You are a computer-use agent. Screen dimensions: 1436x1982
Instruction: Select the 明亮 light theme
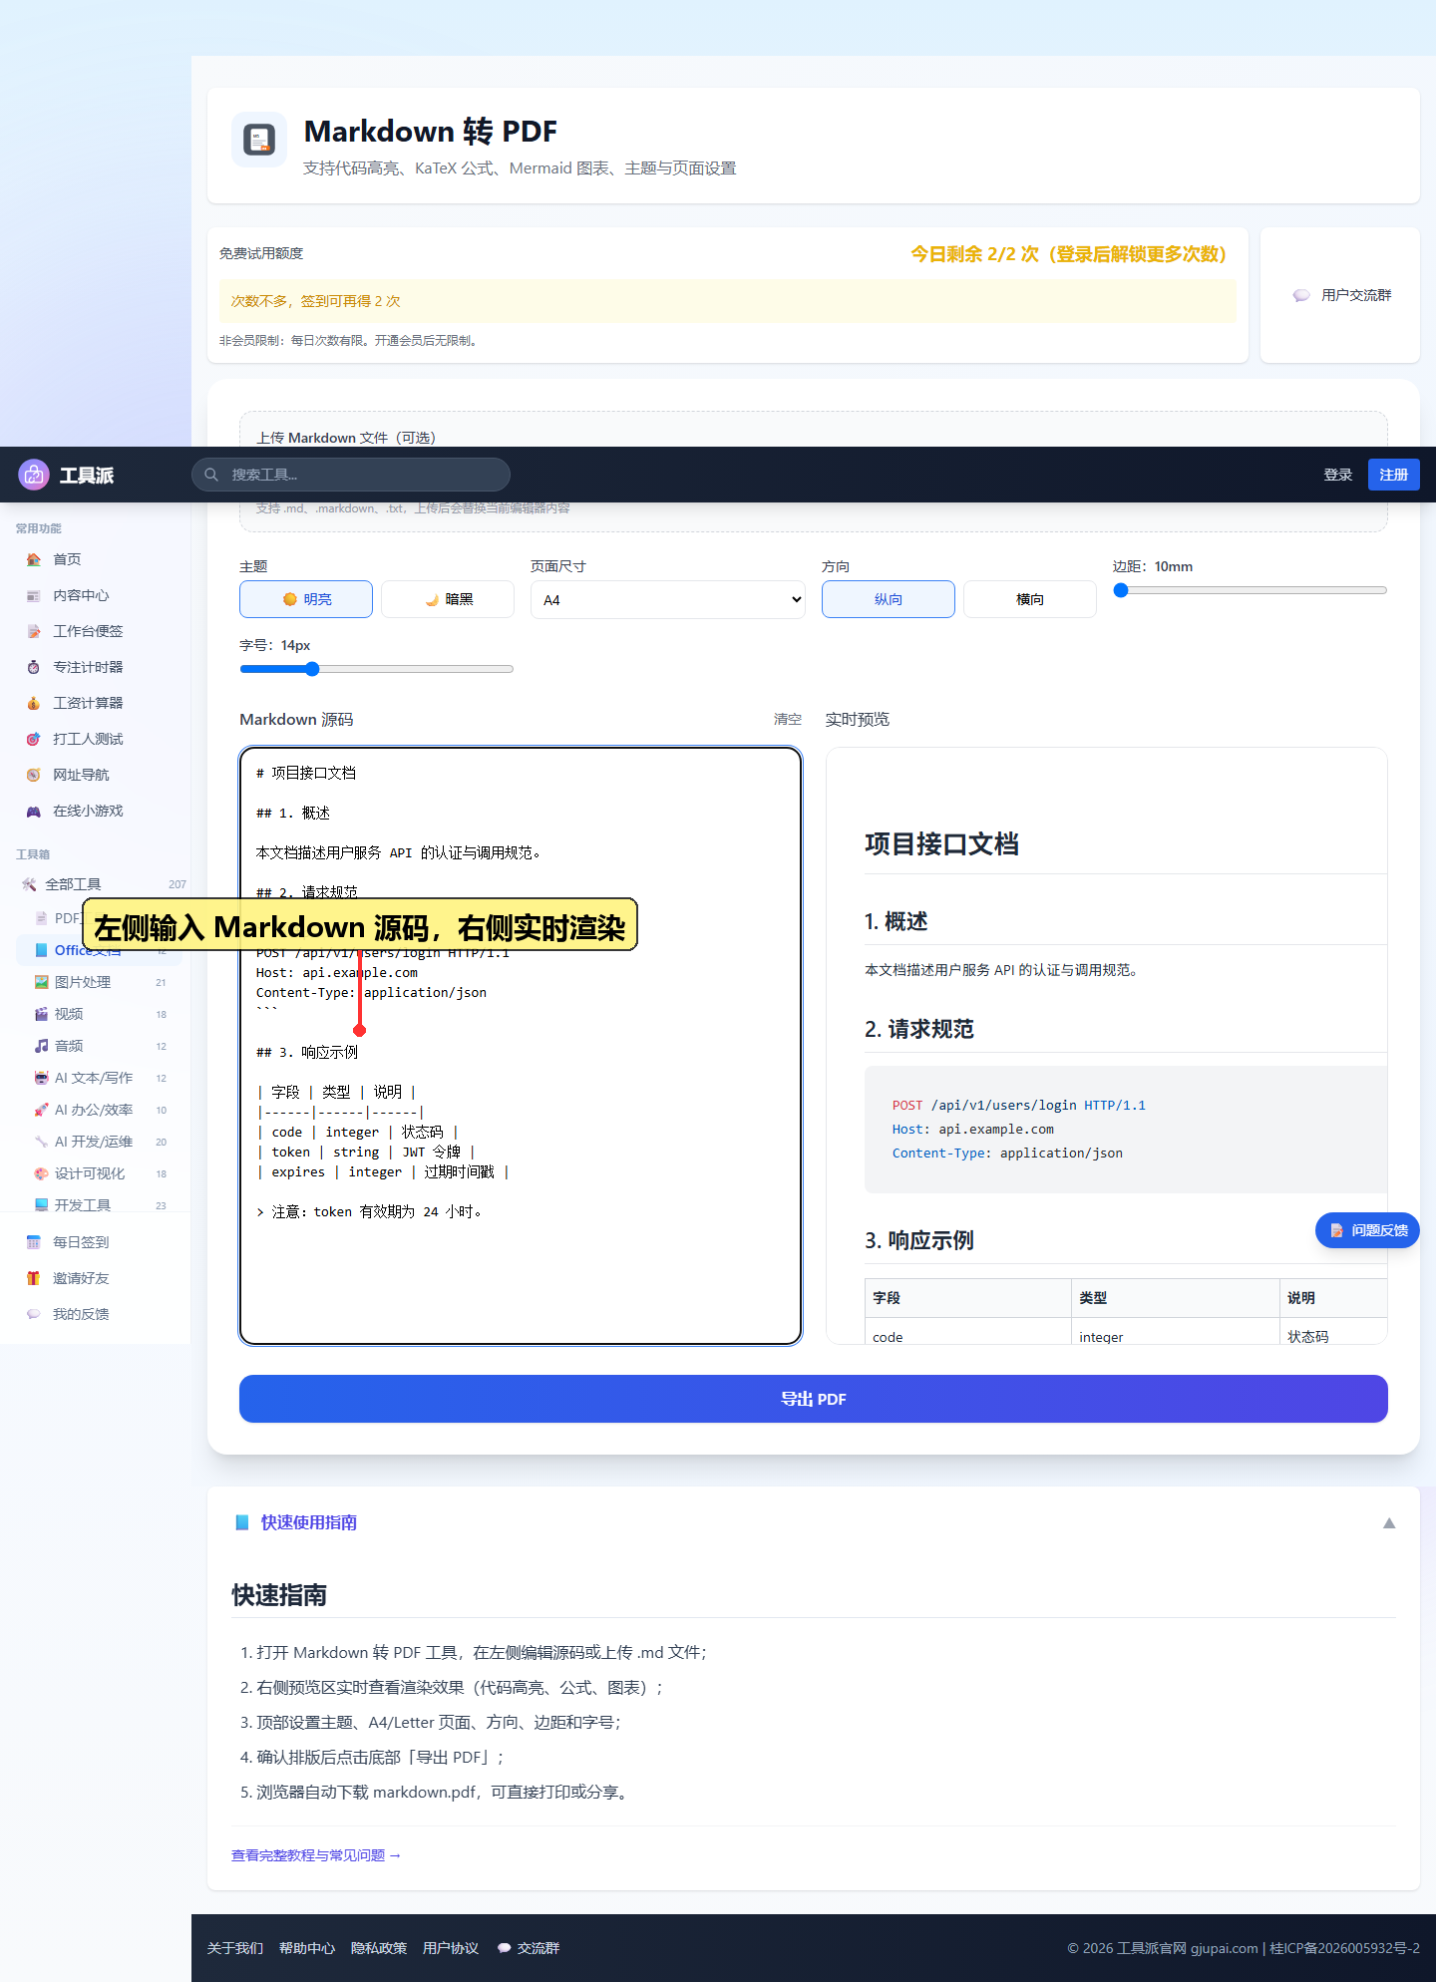click(x=306, y=599)
